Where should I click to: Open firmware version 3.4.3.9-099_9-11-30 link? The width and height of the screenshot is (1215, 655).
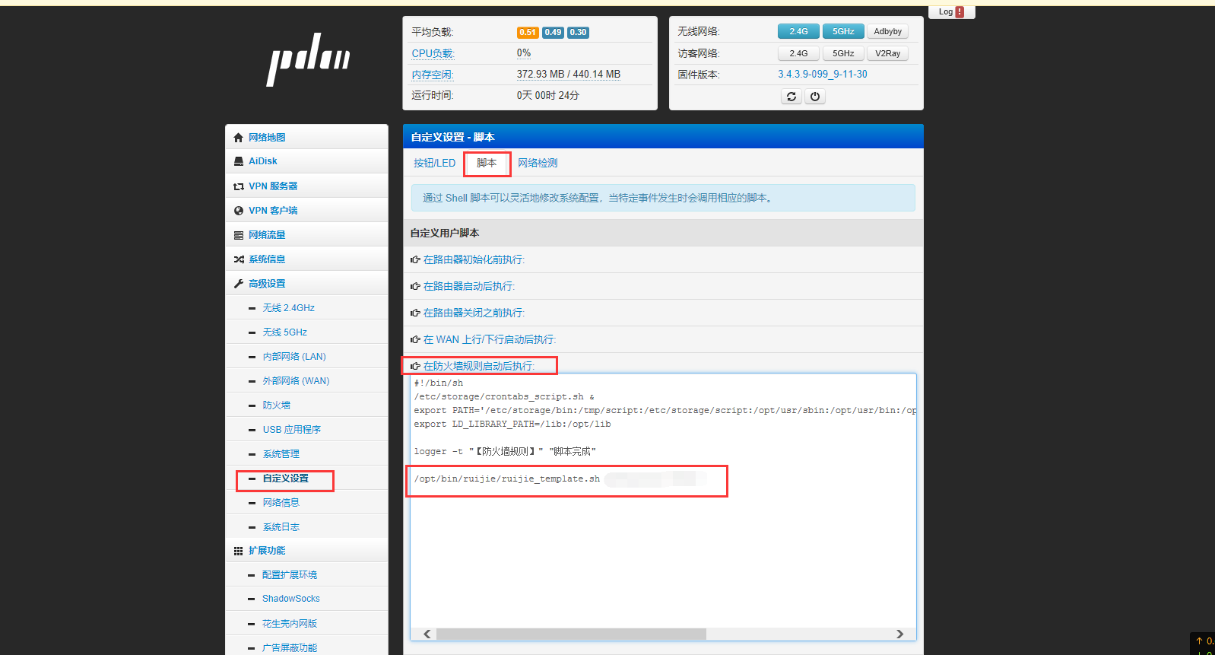822,75
